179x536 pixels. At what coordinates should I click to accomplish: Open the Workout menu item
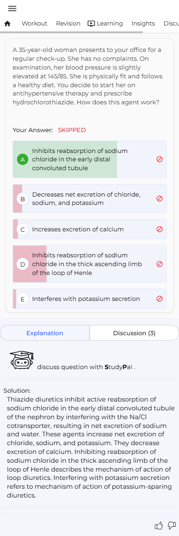click(34, 24)
